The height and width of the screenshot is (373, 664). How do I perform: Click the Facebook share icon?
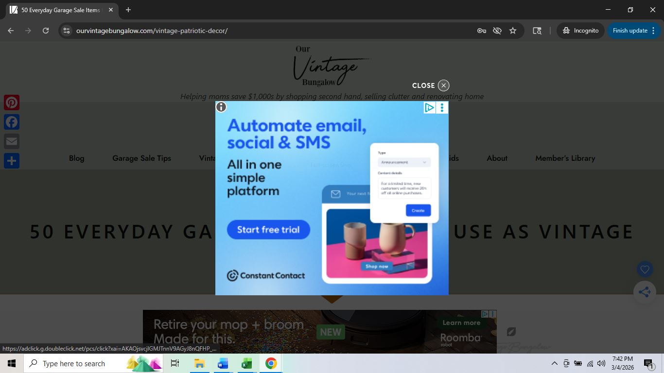[x=12, y=122]
